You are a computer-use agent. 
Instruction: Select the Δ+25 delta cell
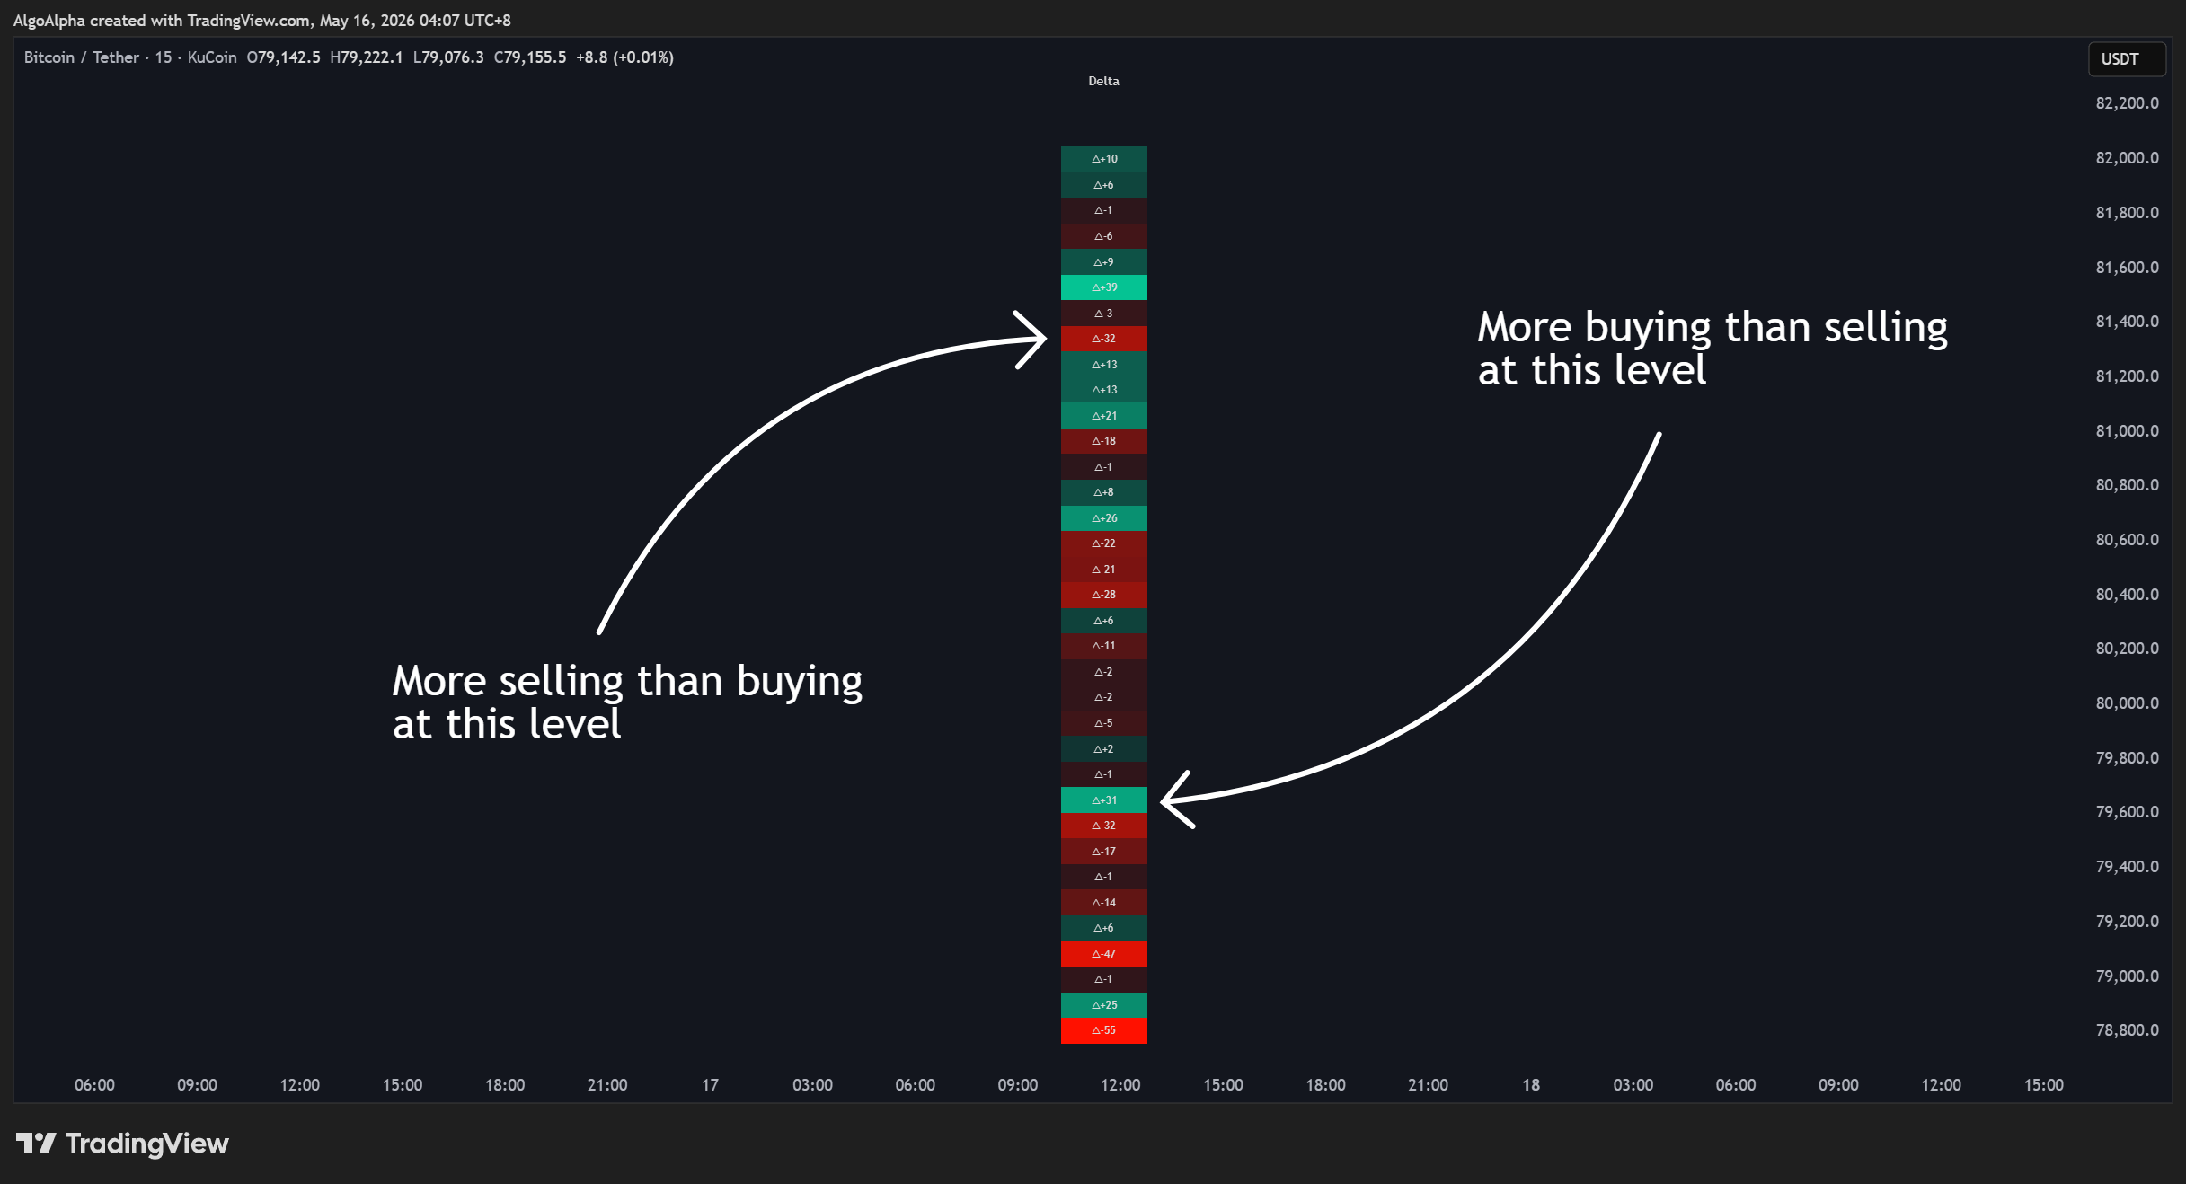coord(1103,1005)
